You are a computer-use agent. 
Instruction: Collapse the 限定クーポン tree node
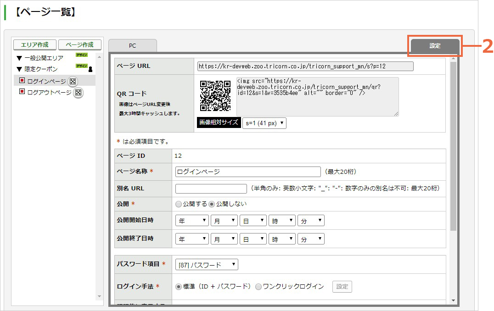19,69
